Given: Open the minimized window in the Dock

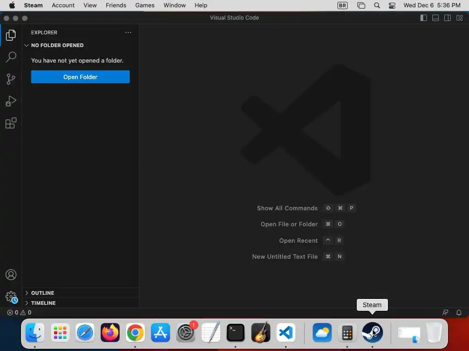Looking at the screenshot, I should click(x=409, y=334).
